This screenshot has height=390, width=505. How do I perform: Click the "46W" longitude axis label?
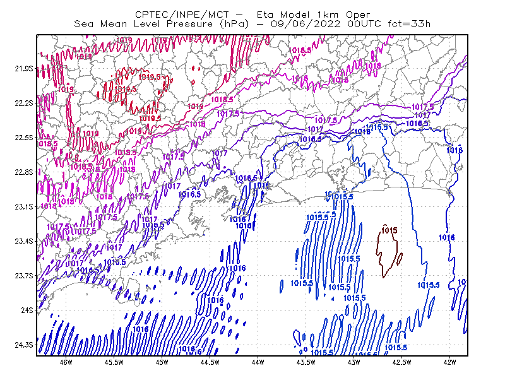point(66,362)
